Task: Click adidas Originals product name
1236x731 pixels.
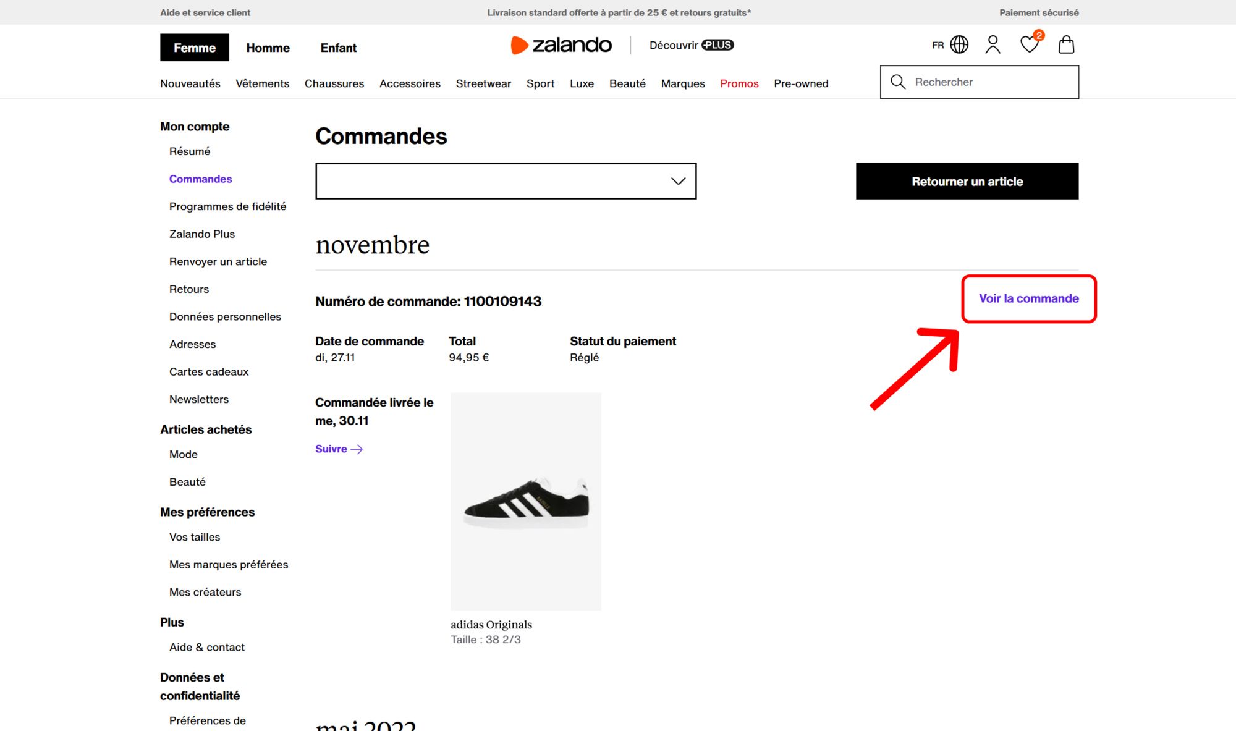Action: 491,625
